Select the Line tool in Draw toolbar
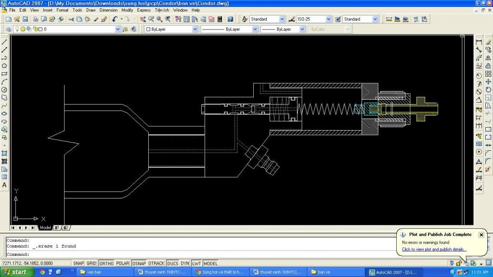Viewport: 493px width, 277px height. click(4, 42)
